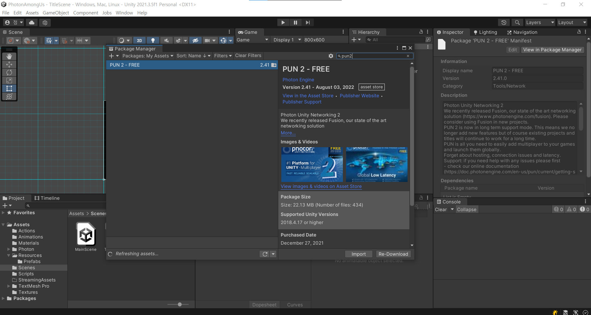
Task: Select the Rect tool
Action: point(9,88)
